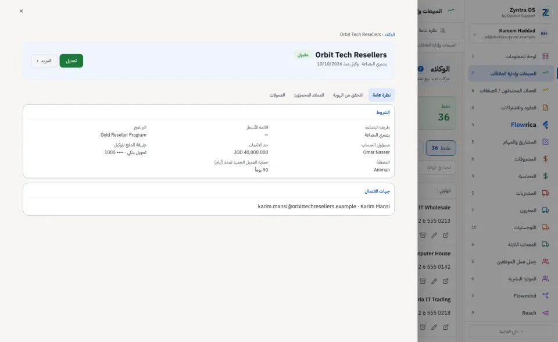
Task: Expand the Kareem Haddad account switcher chevron
Action: click(474, 34)
